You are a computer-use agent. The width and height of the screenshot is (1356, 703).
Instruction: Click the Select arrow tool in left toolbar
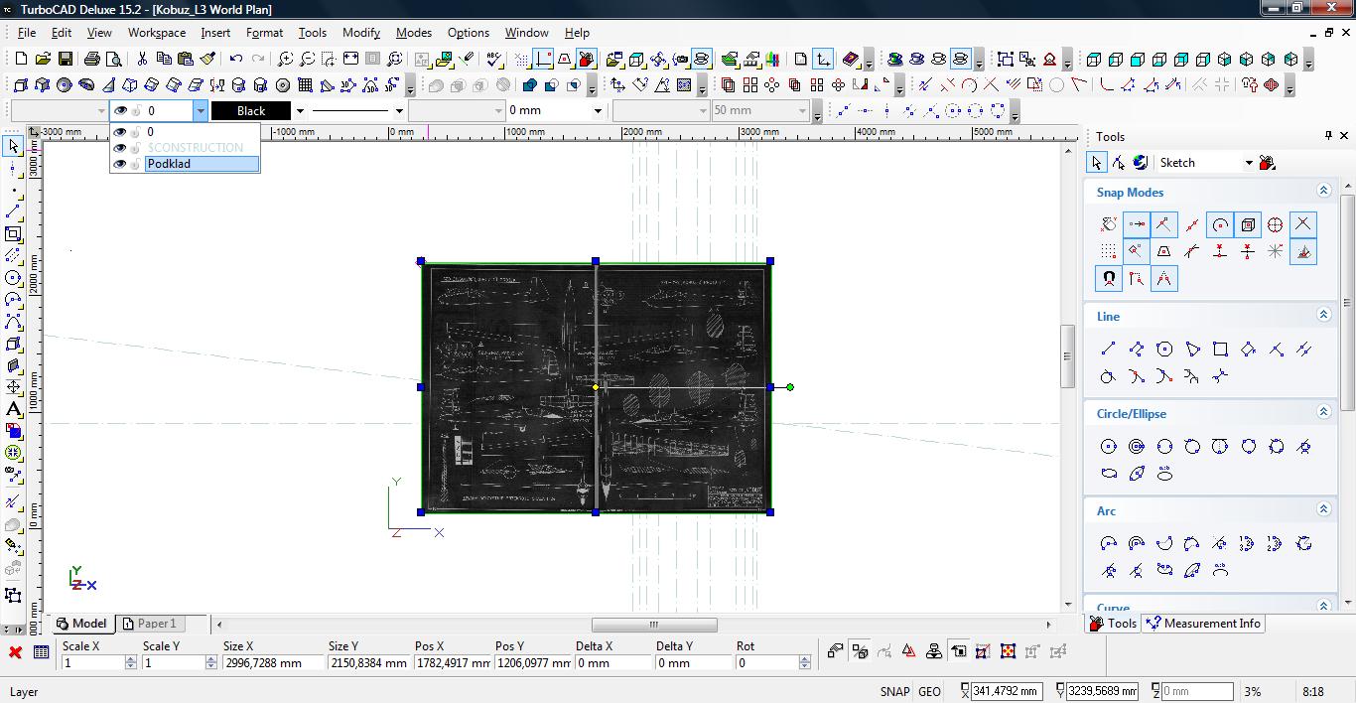click(x=13, y=147)
